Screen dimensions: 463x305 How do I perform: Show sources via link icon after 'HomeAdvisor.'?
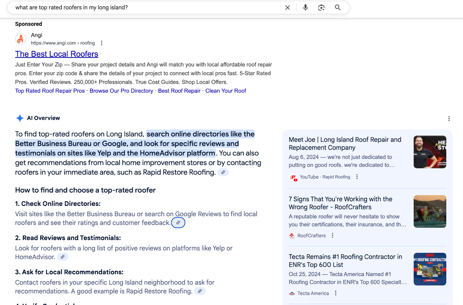(x=63, y=257)
